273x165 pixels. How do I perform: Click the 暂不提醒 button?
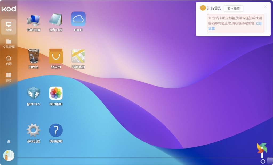[233, 8]
